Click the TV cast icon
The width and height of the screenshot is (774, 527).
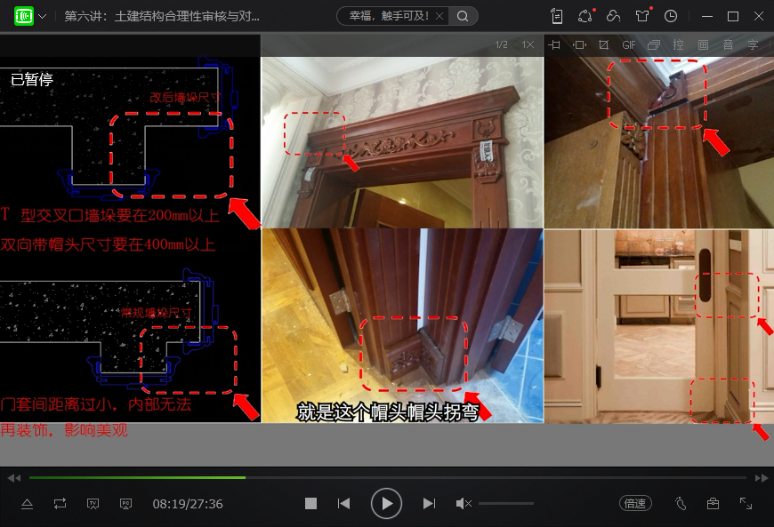click(x=93, y=504)
